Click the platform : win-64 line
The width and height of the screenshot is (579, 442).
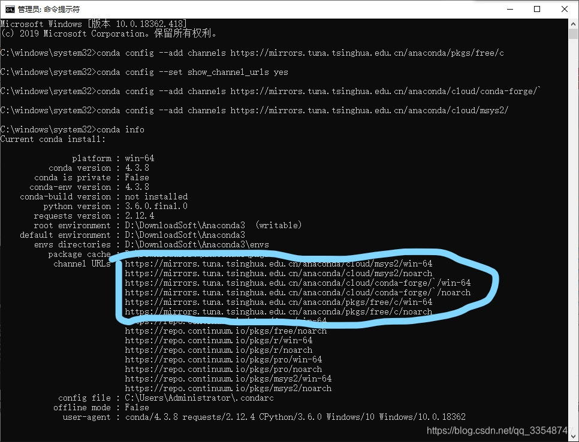[113, 158]
